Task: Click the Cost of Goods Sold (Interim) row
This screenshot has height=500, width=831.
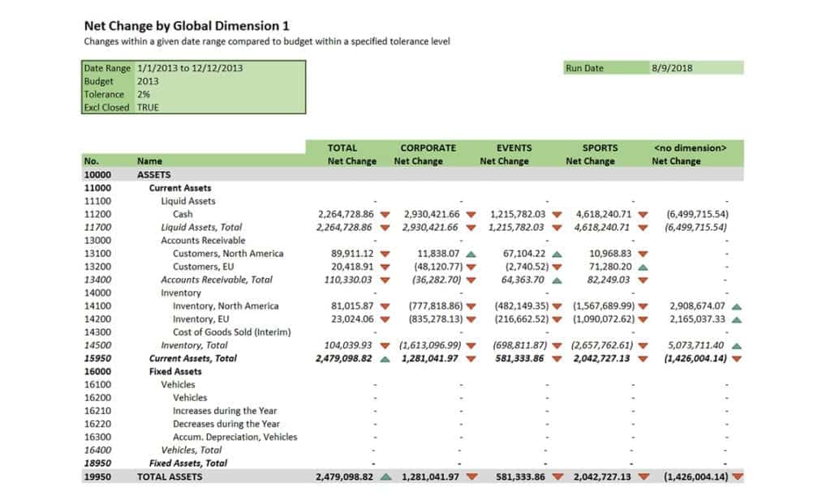Action: (x=231, y=332)
